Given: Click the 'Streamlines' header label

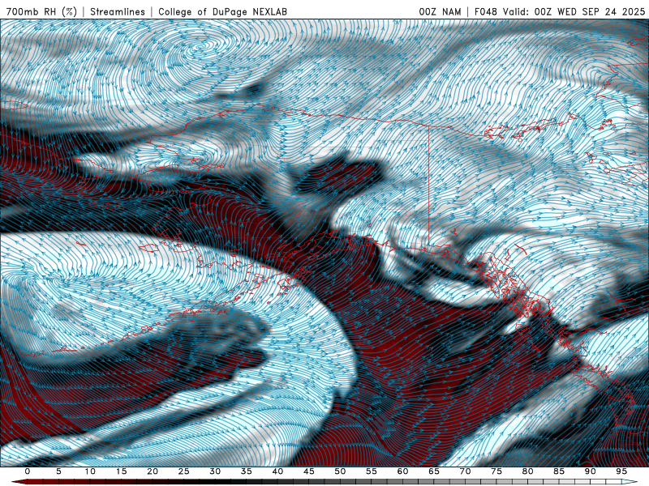Looking at the screenshot, I should coord(118,11).
